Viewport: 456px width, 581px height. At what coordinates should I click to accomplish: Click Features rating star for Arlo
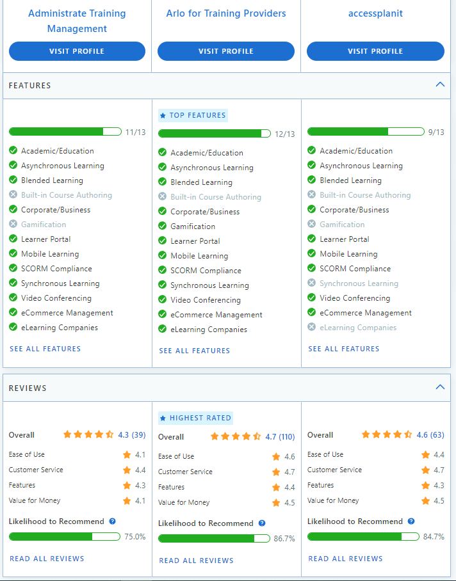(276, 487)
